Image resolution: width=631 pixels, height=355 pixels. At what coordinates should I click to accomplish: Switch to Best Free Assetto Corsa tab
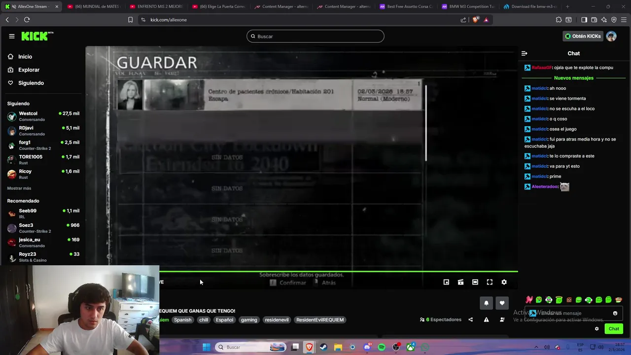coord(406,6)
